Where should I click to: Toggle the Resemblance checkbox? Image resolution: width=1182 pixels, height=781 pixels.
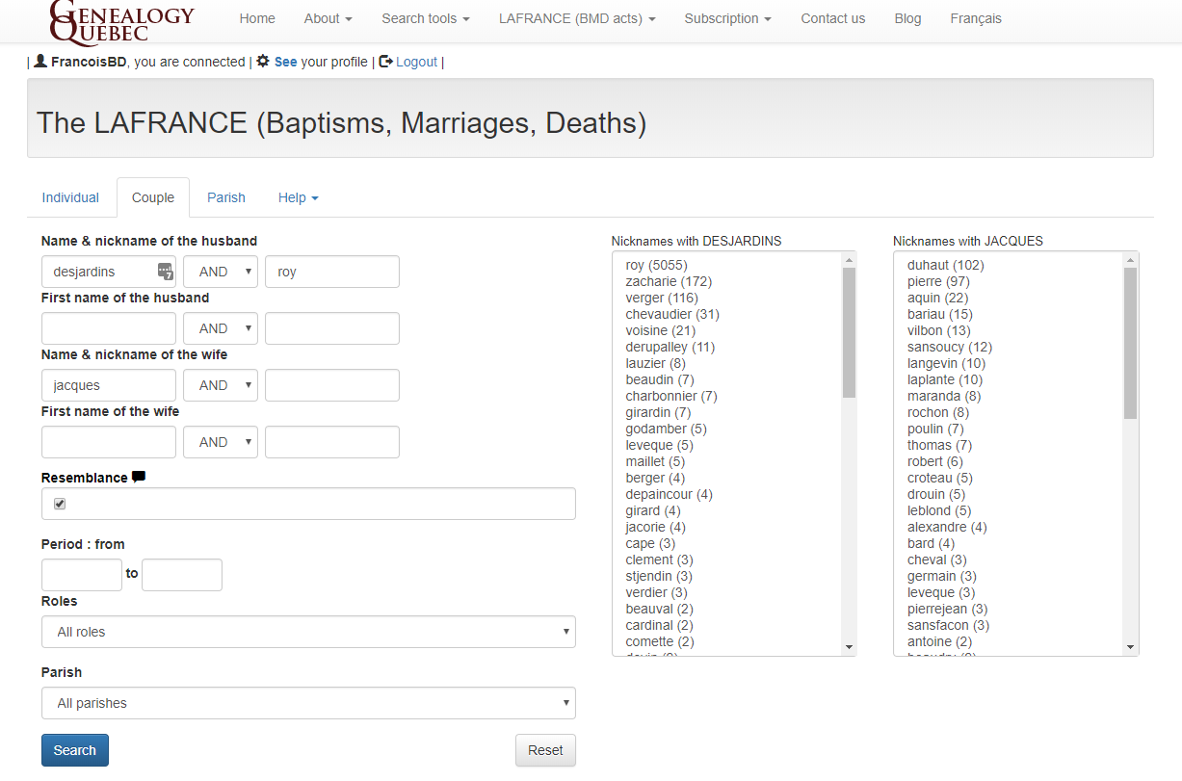[x=60, y=504]
